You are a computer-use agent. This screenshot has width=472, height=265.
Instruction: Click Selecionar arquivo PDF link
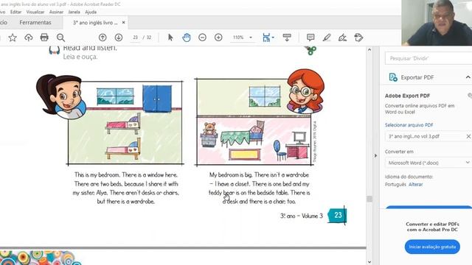tap(409, 125)
